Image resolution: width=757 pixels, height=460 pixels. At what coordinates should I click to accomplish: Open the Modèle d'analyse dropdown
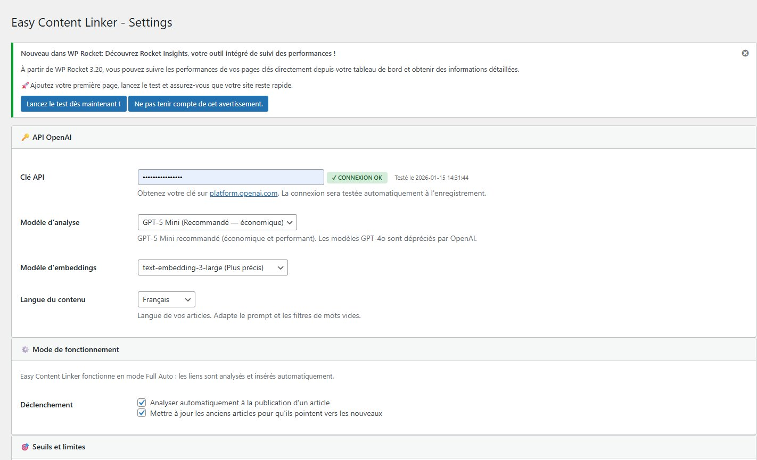point(217,222)
